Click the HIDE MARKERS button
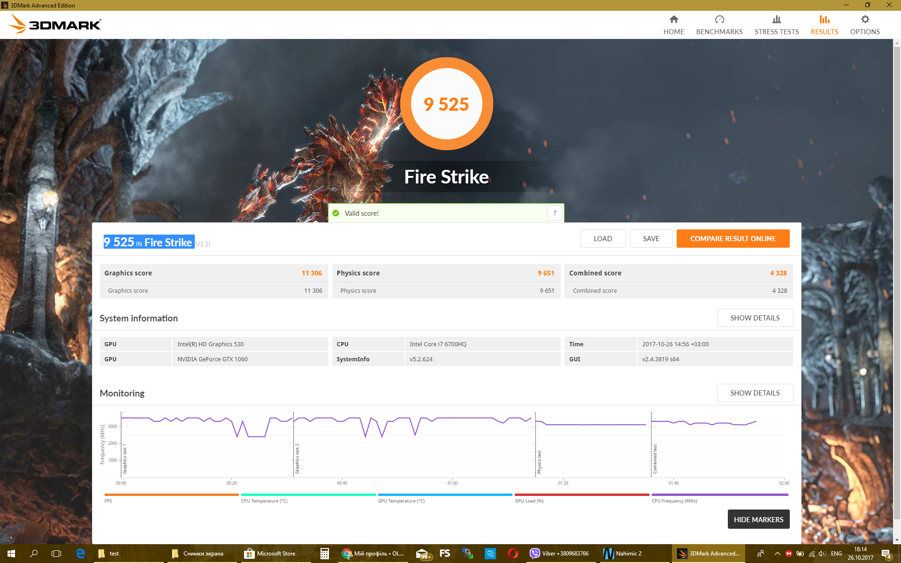 [758, 519]
